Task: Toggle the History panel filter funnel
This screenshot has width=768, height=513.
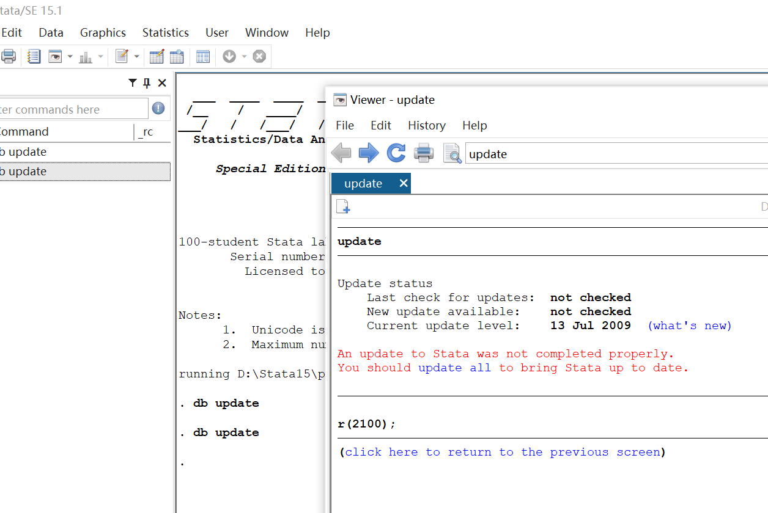Action: pos(133,83)
